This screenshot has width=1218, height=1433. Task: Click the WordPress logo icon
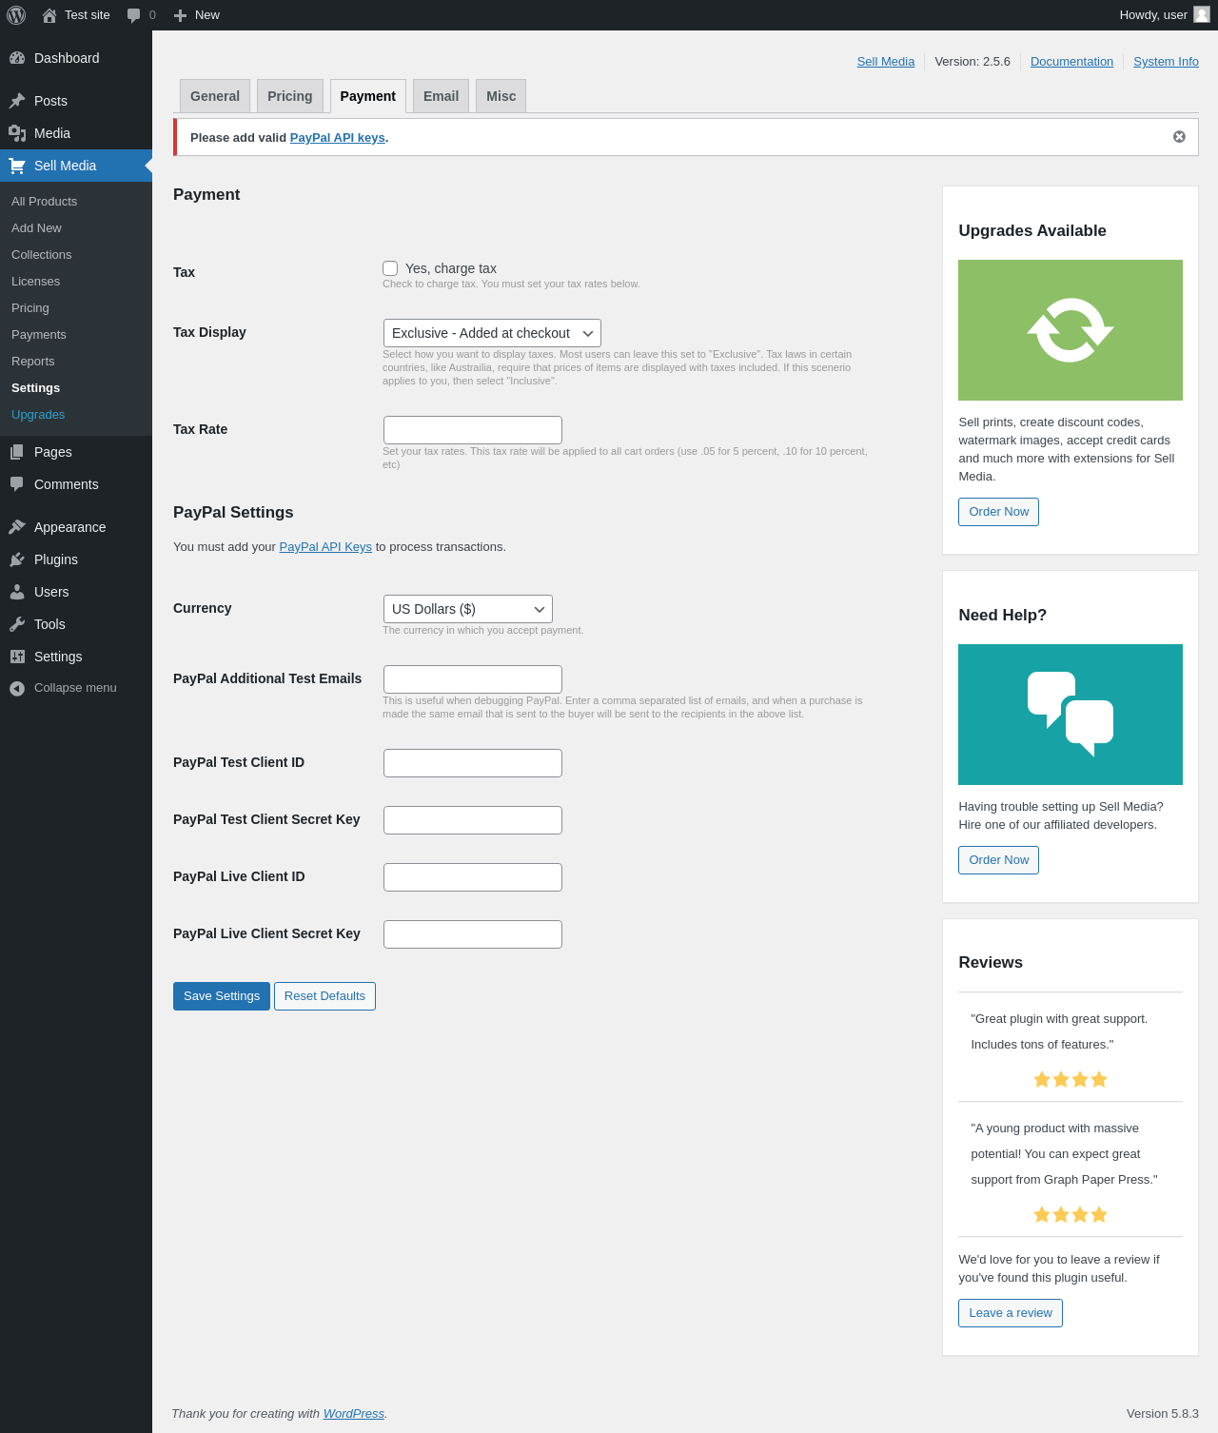click(x=16, y=15)
